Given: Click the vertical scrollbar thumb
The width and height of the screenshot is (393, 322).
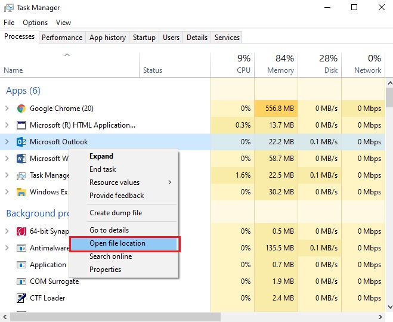Looking at the screenshot, I should 390,97.
